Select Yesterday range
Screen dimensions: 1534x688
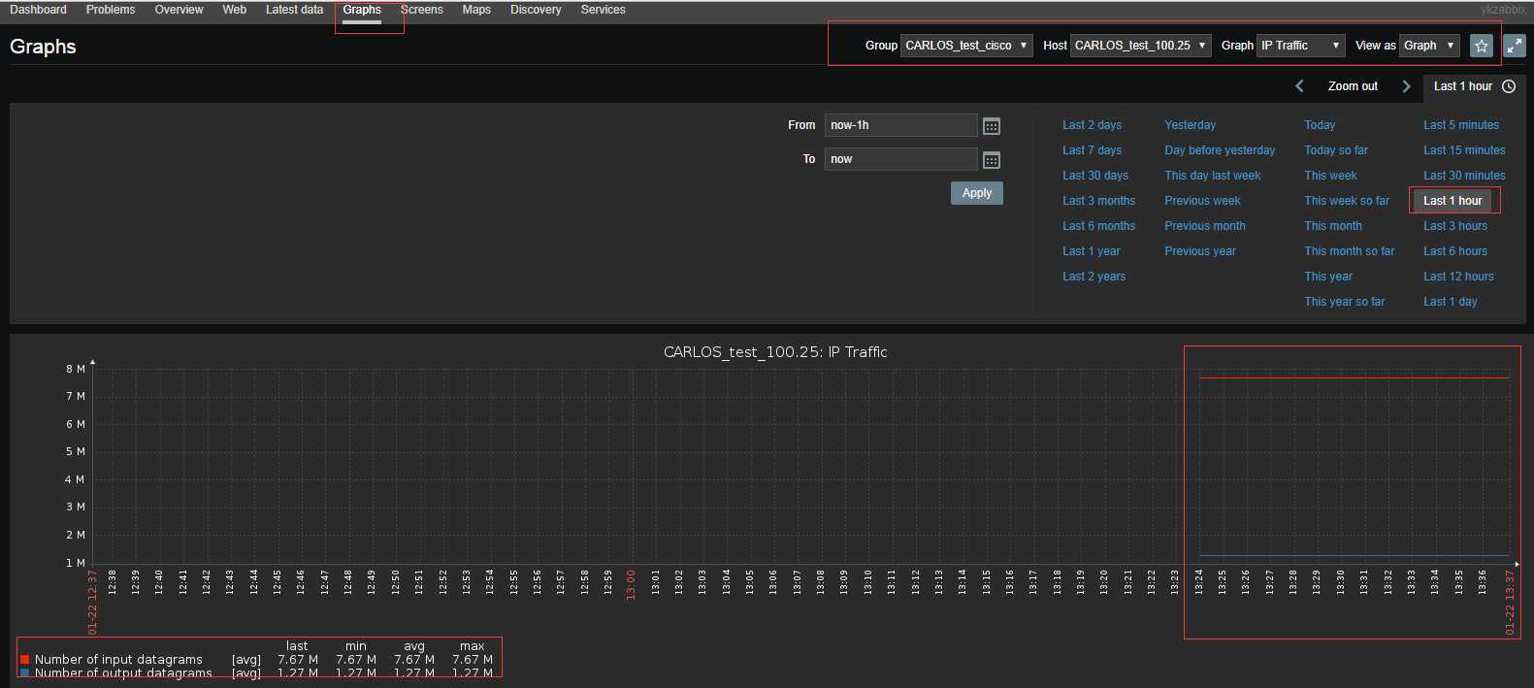tap(1190, 125)
